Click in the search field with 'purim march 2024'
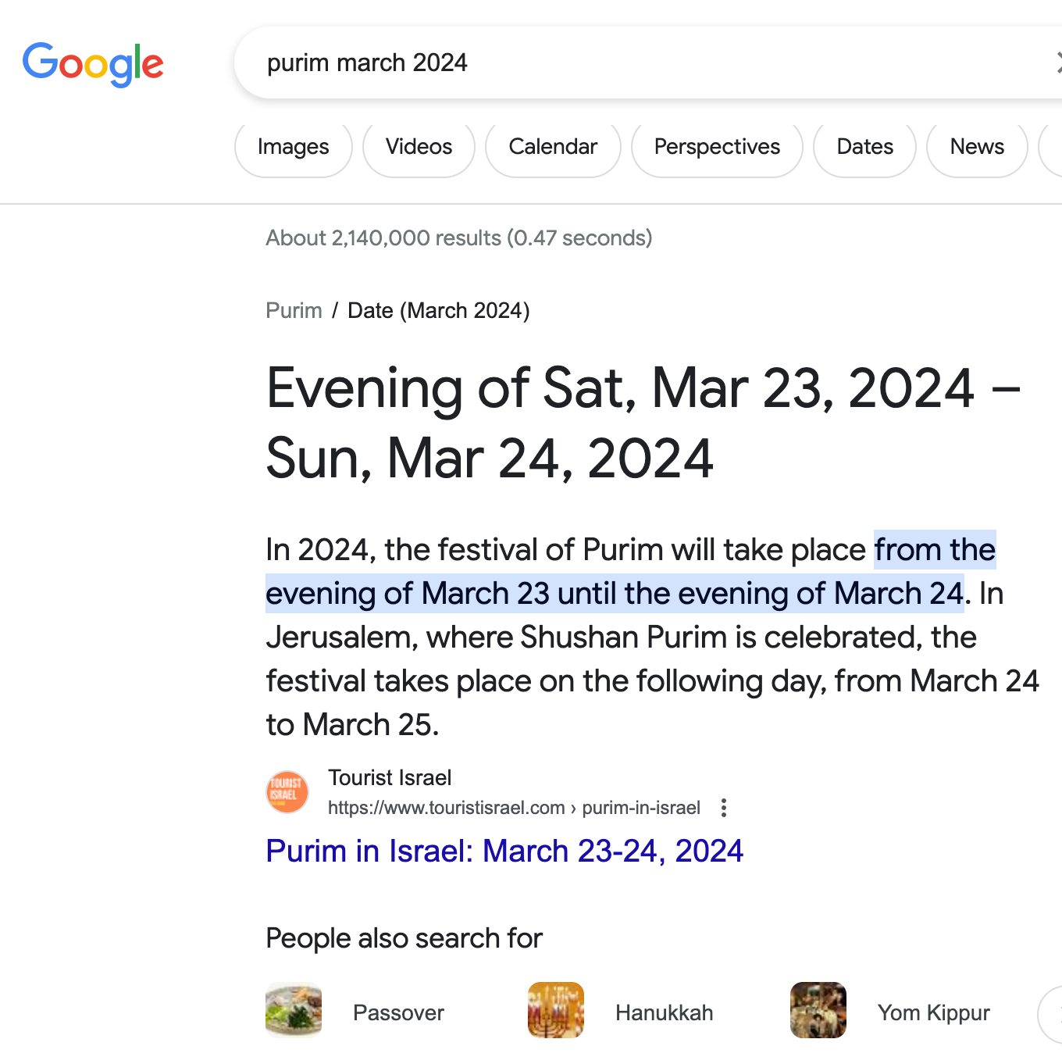Image resolution: width=1062 pixels, height=1064 pixels. [x=625, y=62]
